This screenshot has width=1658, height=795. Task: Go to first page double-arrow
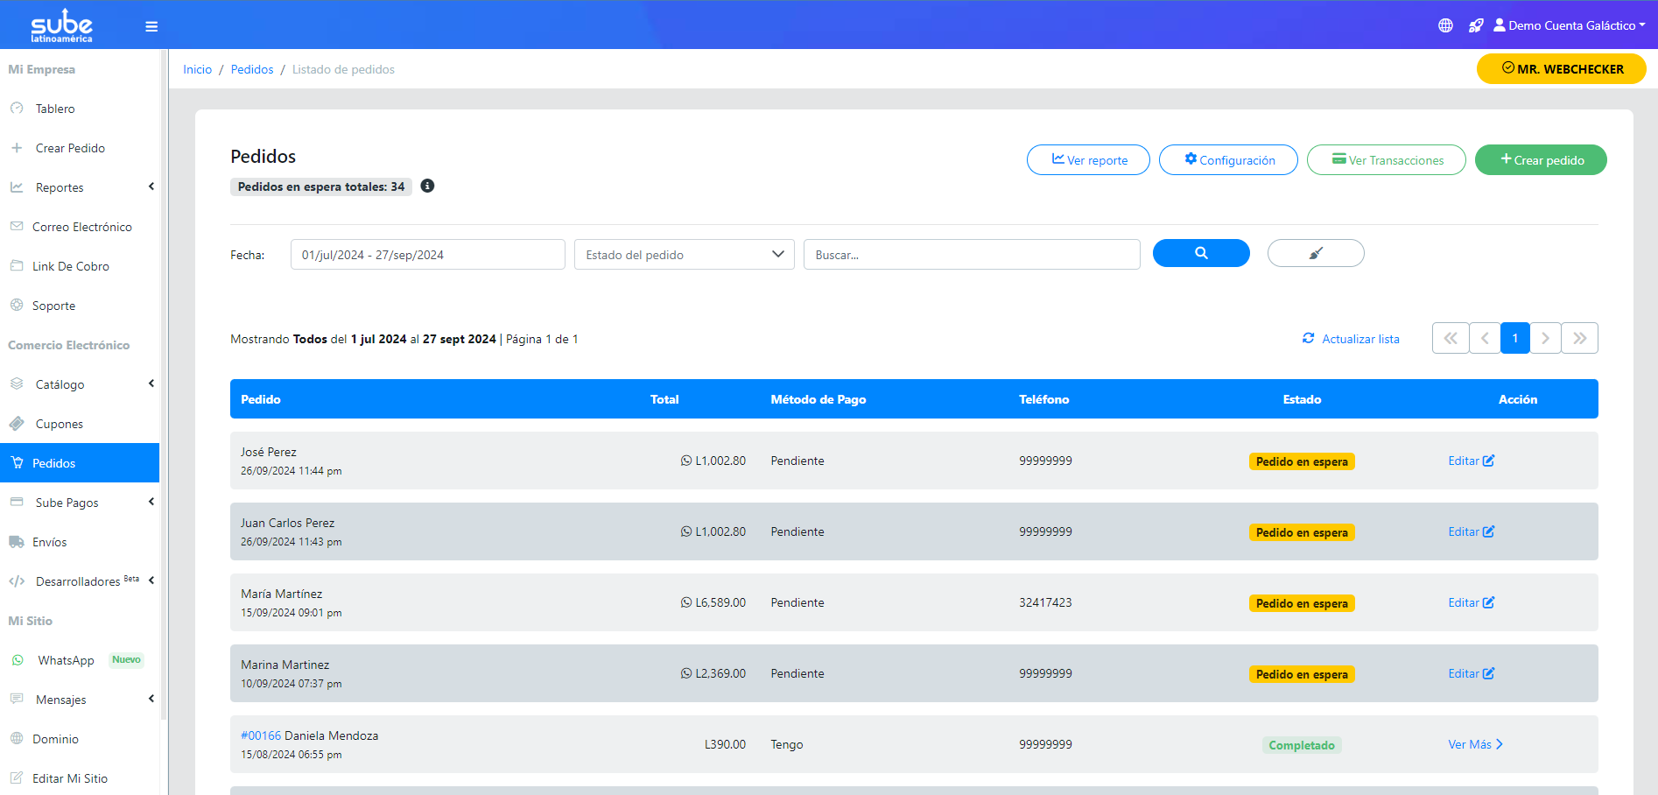tap(1450, 338)
